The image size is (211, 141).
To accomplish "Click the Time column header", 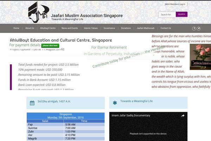I will click(84, 121).
